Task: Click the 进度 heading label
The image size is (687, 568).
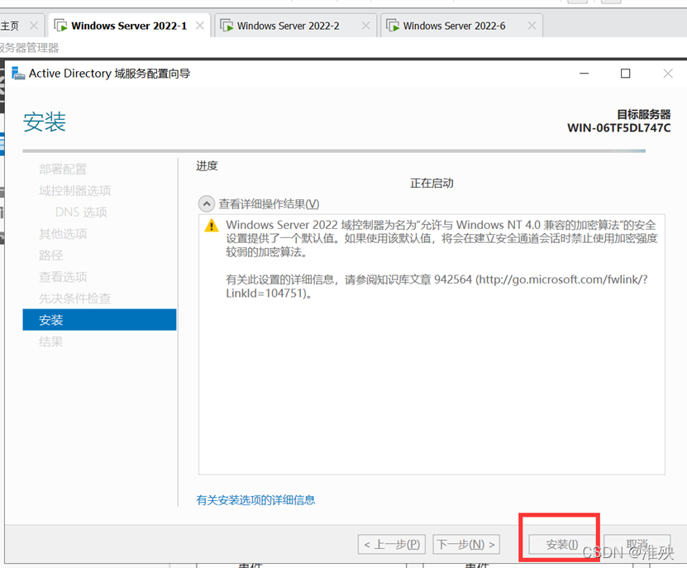Action: pyautogui.click(x=207, y=166)
